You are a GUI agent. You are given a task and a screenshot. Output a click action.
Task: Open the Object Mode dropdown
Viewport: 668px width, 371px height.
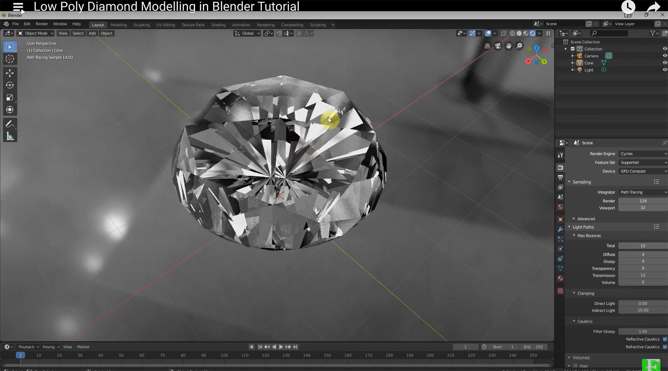tap(35, 33)
